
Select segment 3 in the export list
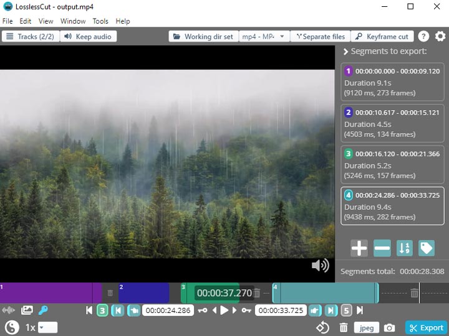click(392, 164)
